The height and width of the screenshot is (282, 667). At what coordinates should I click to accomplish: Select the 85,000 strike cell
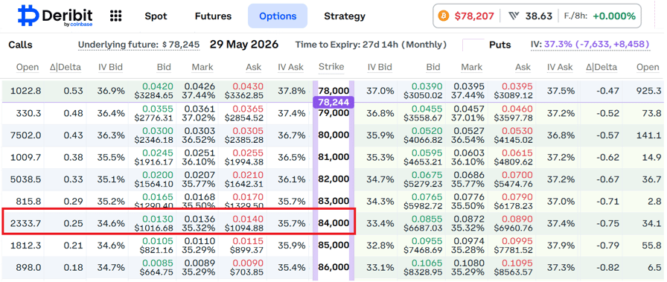pos(333,245)
